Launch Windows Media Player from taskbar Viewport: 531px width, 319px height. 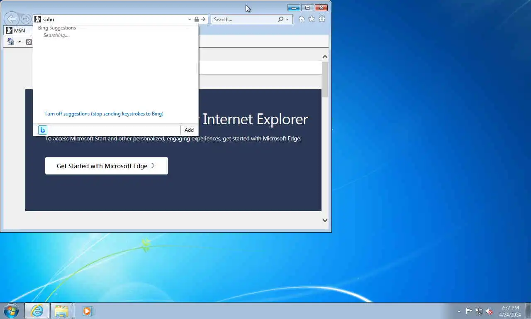pyautogui.click(x=88, y=311)
